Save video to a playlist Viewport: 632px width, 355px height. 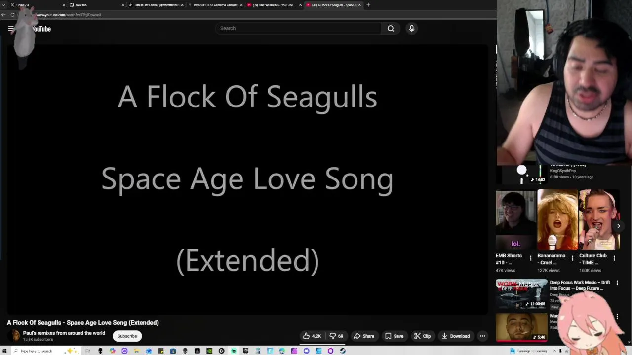(395, 336)
